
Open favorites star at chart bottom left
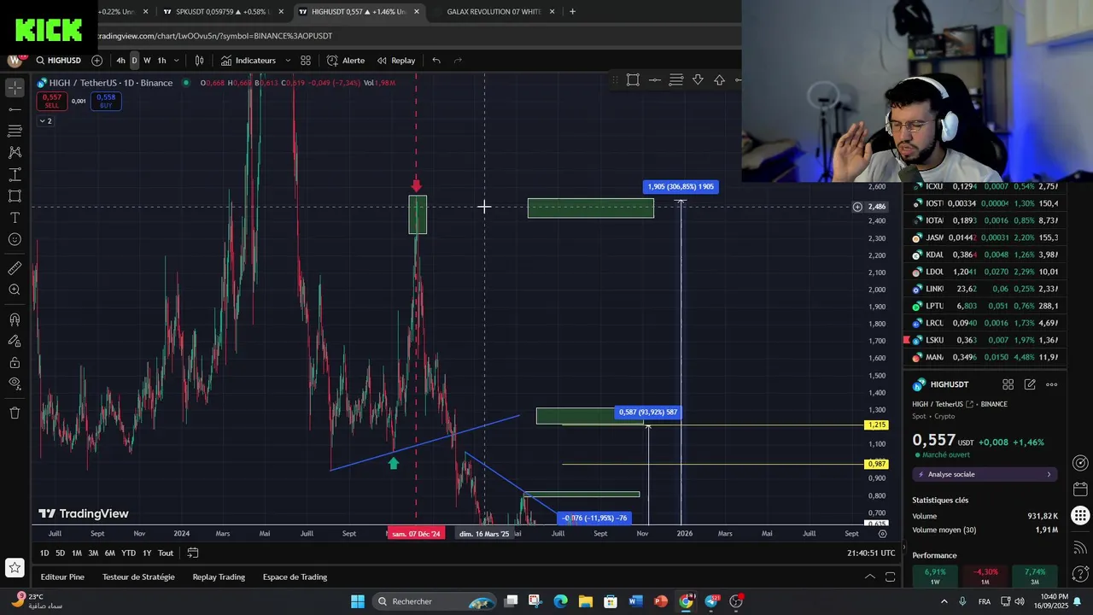point(15,567)
